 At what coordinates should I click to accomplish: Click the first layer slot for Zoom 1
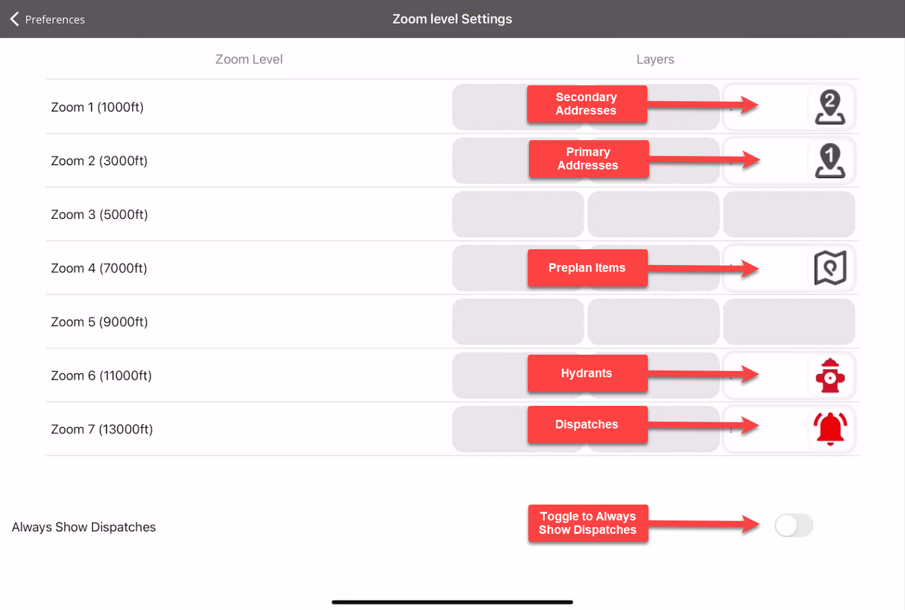click(489, 107)
